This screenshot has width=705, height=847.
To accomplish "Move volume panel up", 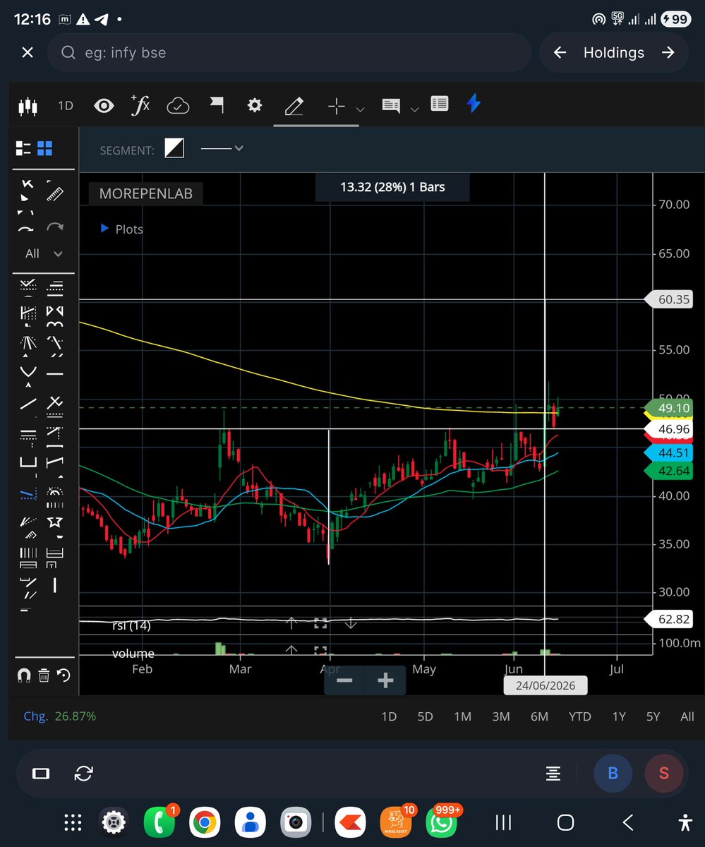I will (291, 650).
